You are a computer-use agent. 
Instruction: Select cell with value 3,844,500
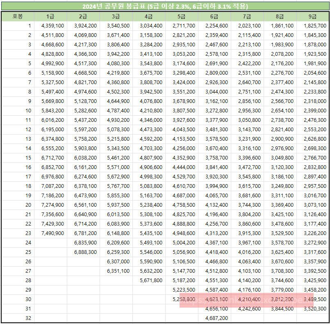click(x=280, y=309)
